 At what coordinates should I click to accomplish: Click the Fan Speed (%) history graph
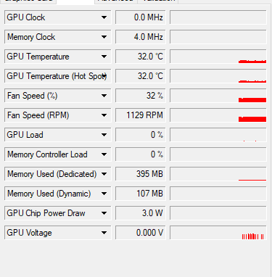(218, 96)
